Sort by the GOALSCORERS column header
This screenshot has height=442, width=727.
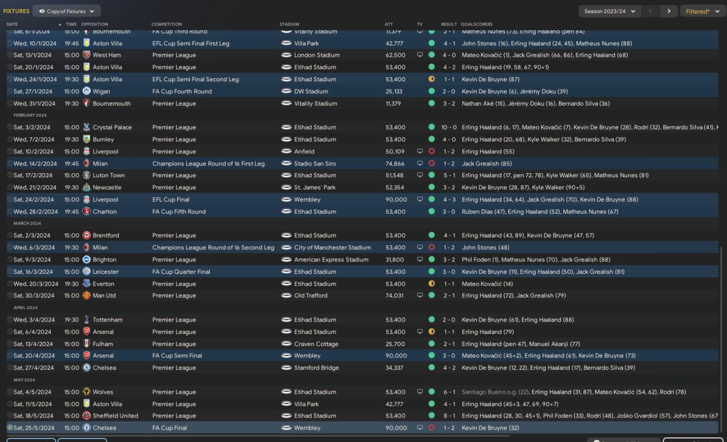click(477, 24)
